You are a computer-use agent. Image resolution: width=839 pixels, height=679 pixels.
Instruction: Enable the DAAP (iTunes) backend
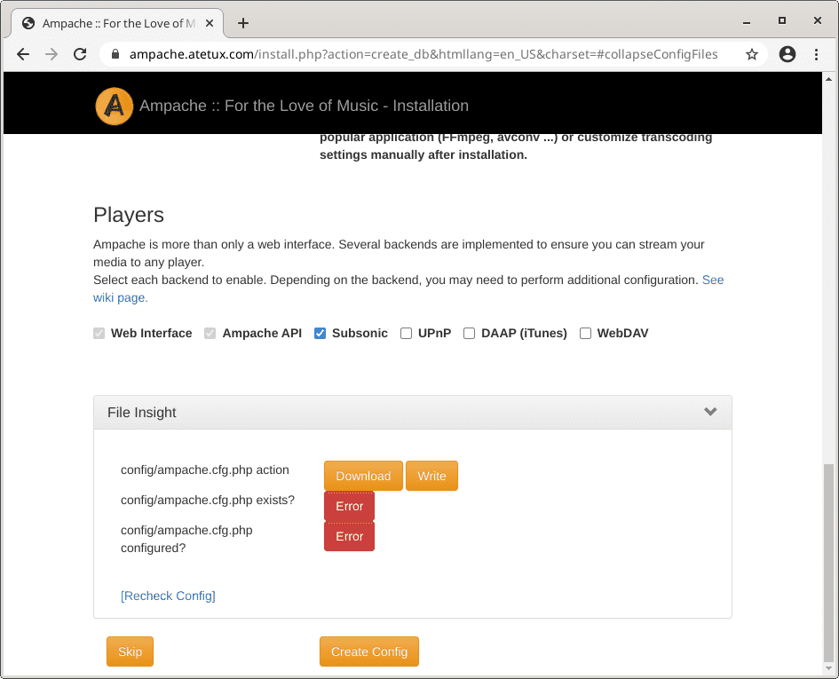pyautogui.click(x=469, y=333)
